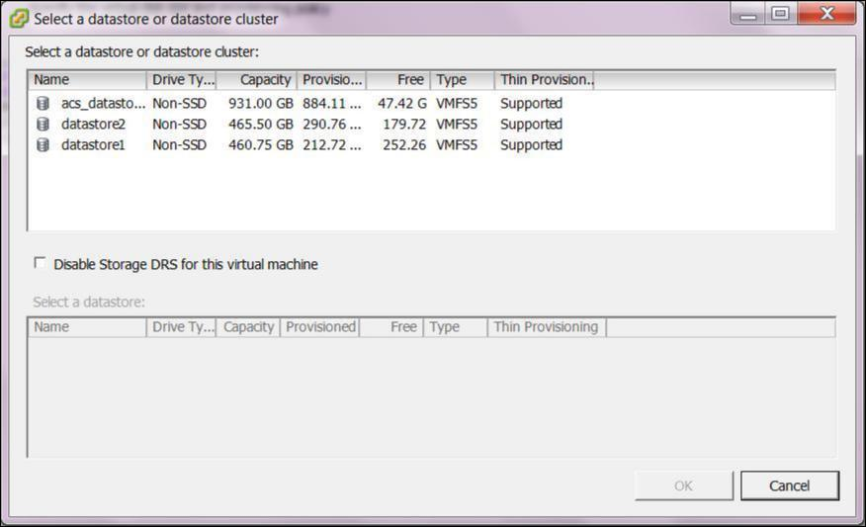Sort upper list by Thin Provisioning column
The image size is (866, 527).
(545, 80)
